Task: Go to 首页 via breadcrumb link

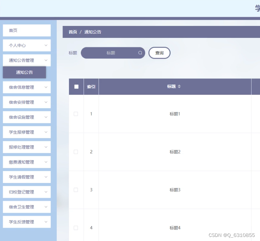Action: tap(73, 32)
